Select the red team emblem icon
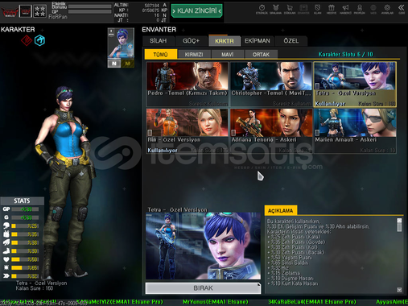The width and height of the screenshot is (408, 306). [x=27, y=40]
